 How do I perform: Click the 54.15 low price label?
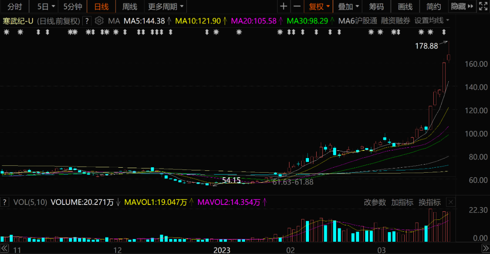coord(231,180)
